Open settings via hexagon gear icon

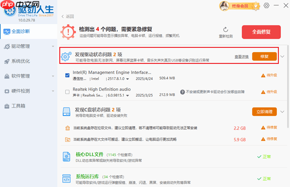(266, 5)
